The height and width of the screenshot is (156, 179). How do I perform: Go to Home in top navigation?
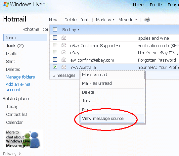coord(139,5)
